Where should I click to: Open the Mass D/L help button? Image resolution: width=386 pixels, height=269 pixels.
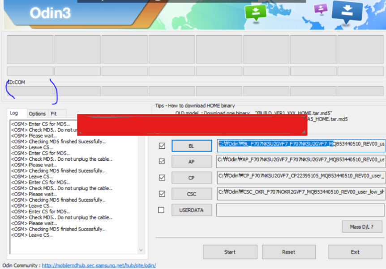(362, 227)
